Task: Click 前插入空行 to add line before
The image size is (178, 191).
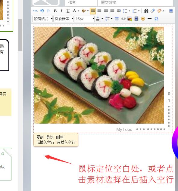Action: point(66,142)
